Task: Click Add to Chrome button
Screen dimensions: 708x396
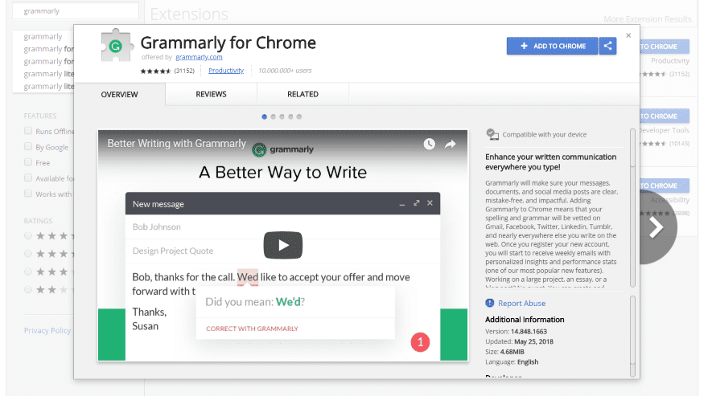Action: 552,46
